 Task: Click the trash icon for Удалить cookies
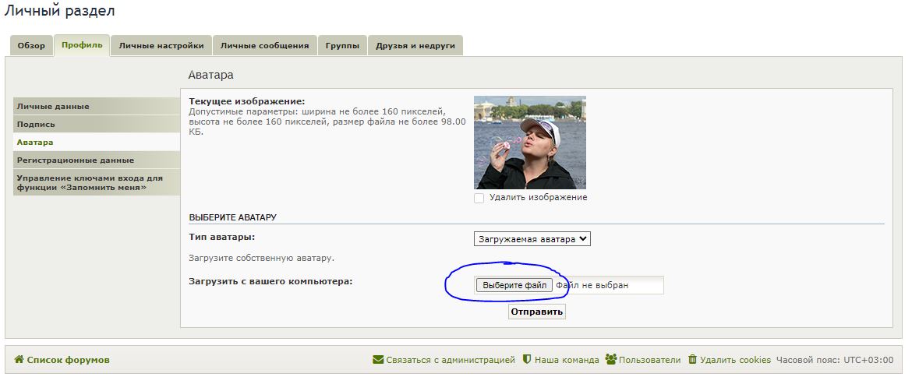pos(692,360)
